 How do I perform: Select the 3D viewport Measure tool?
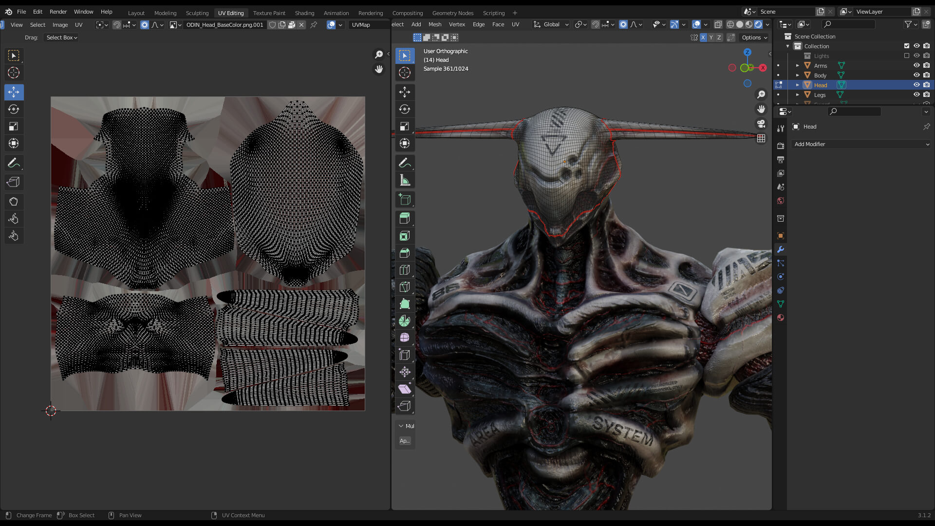point(405,180)
